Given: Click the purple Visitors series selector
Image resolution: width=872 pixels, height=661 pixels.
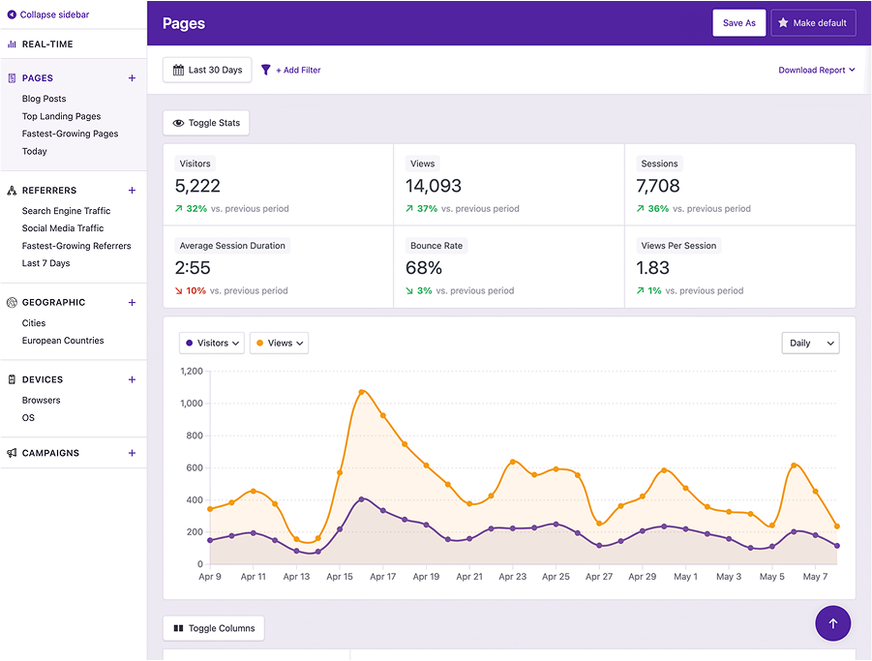Looking at the screenshot, I should (x=212, y=343).
